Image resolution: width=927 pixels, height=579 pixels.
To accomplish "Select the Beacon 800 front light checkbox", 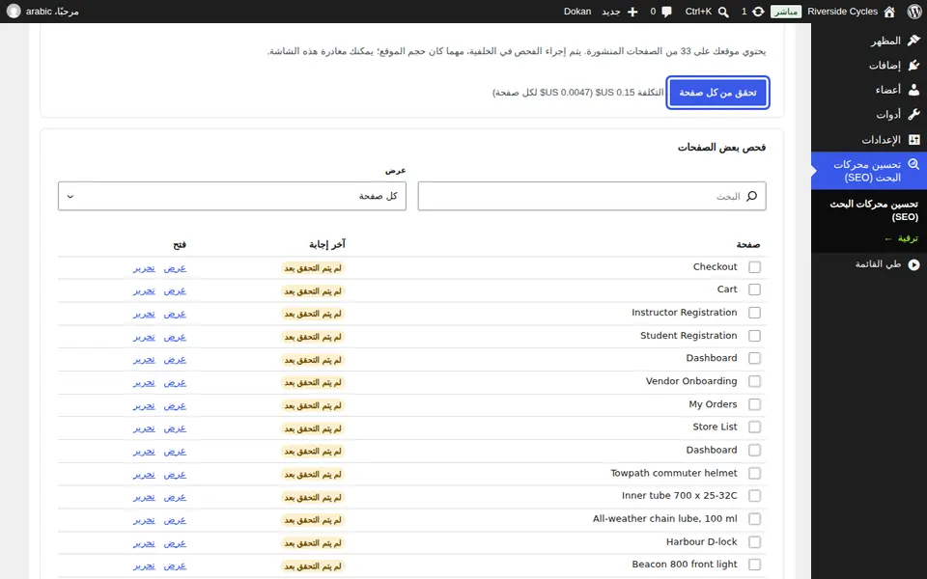I will click(x=754, y=565).
